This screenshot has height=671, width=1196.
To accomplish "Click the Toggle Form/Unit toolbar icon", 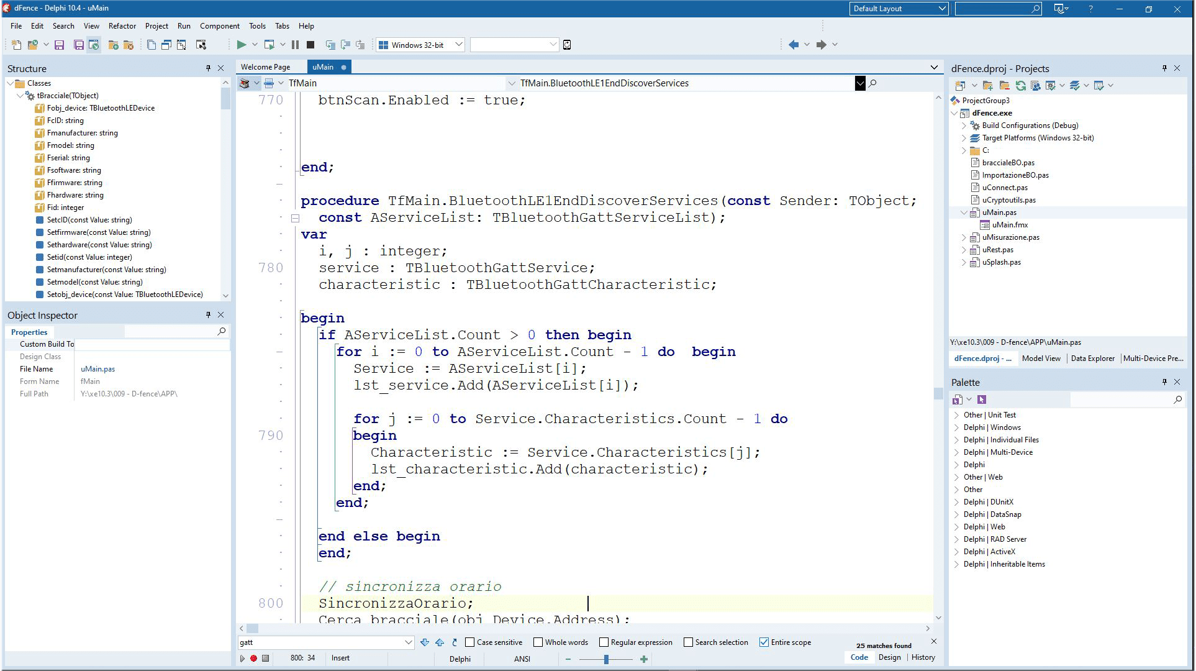I will click(181, 45).
